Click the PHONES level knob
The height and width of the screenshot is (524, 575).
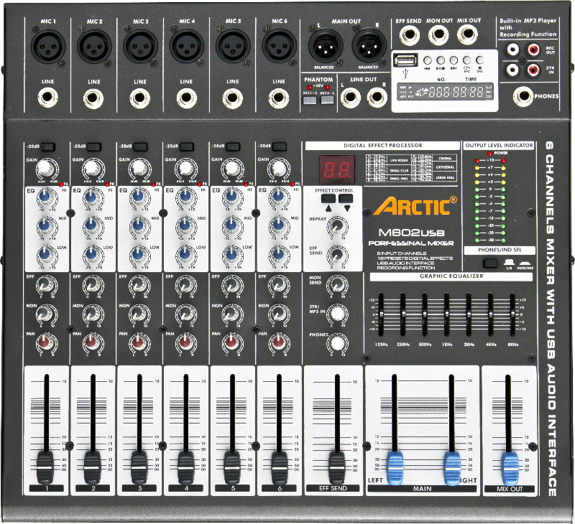337,343
